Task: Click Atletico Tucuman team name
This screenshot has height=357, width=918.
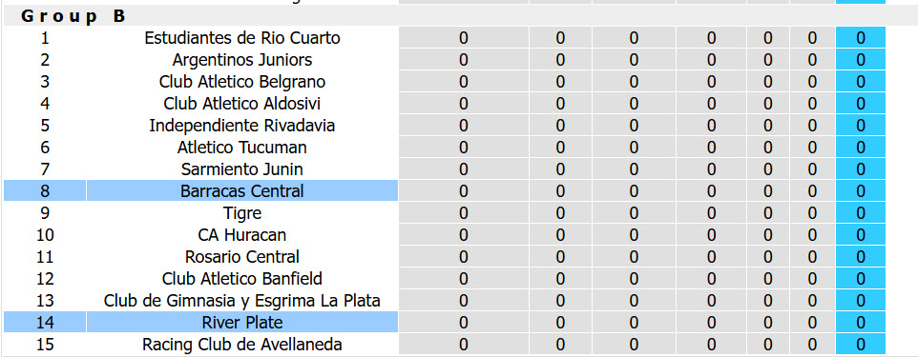Action: pos(241,148)
